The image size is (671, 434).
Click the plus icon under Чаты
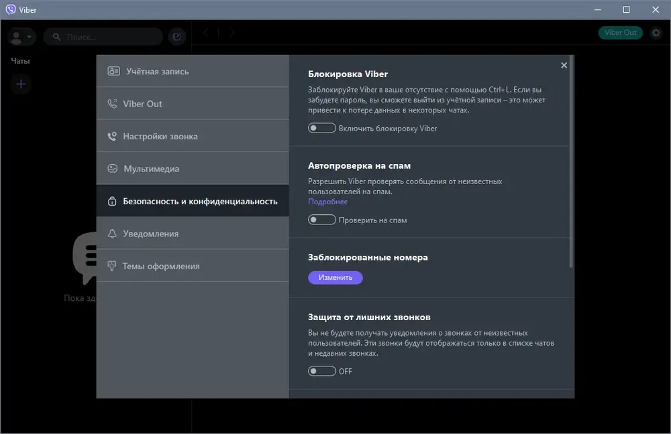(21, 84)
